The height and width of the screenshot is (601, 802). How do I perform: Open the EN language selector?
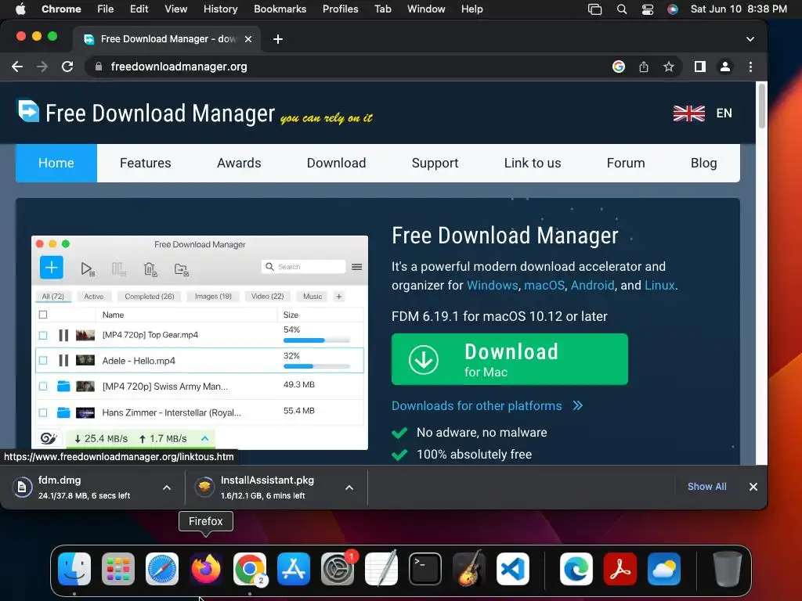[x=724, y=113]
